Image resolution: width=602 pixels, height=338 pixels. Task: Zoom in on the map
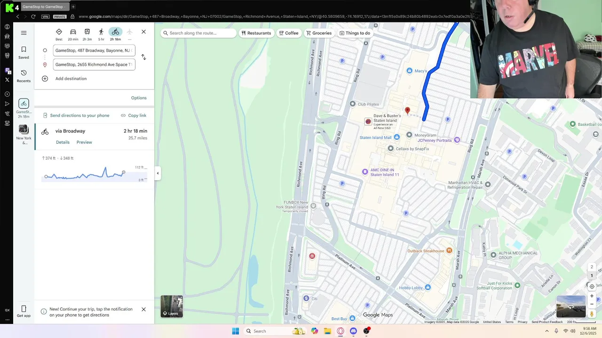point(592,296)
